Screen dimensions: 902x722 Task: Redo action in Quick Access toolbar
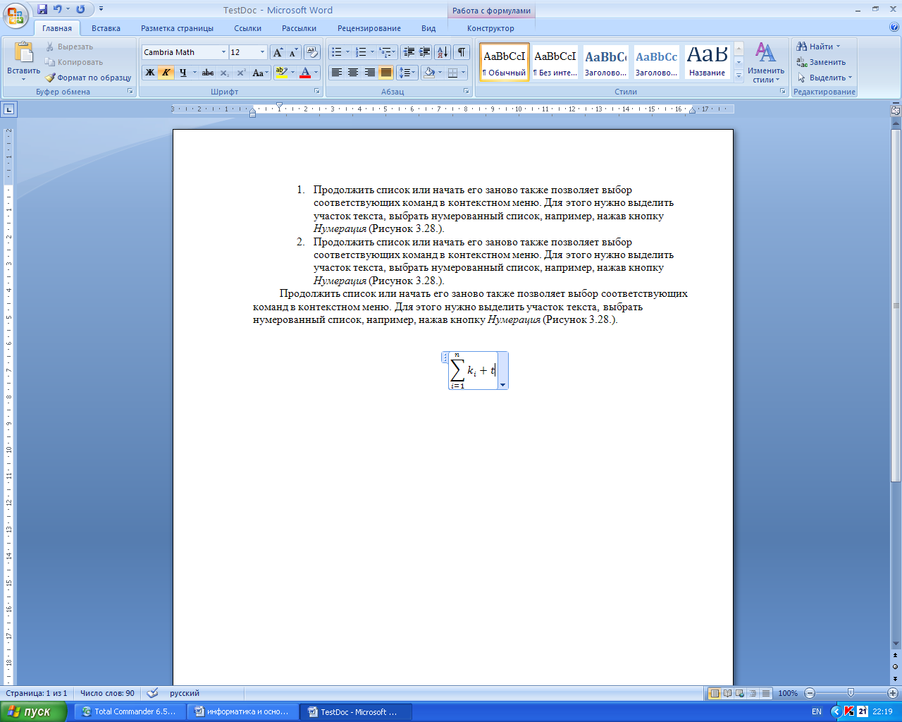pyautogui.click(x=80, y=10)
